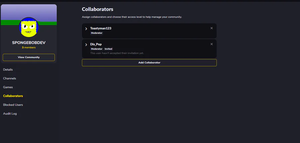Expand the Dis_Pop collaborator chevron
The width and height of the screenshot is (300, 143).
point(86,45)
